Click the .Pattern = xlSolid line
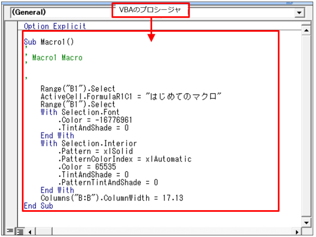This screenshot has height=237, width=316. coord(95,151)
